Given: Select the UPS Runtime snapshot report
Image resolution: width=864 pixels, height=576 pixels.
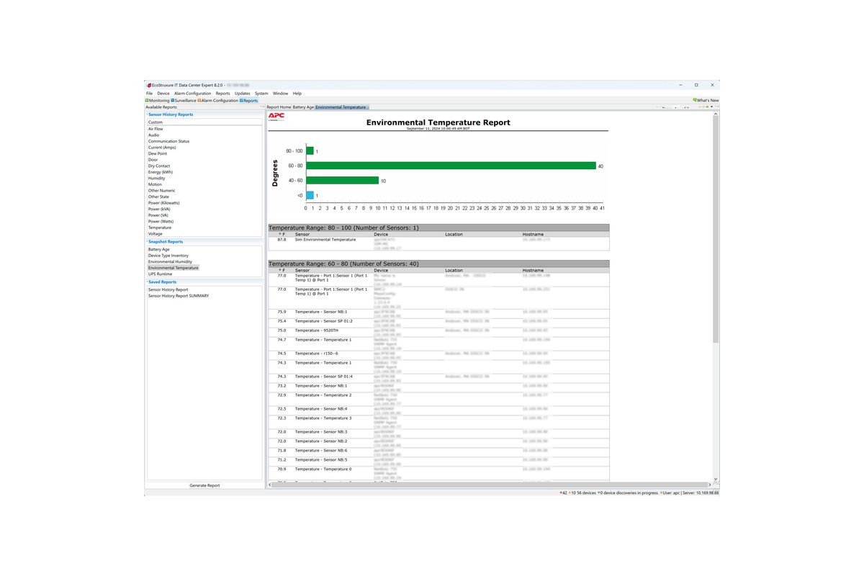Looking at the screenshot, I should [161, 274].
